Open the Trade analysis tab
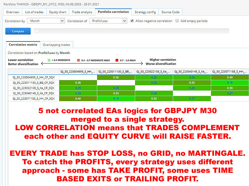This screenshot has height=186, width=249. pos(82,12)
